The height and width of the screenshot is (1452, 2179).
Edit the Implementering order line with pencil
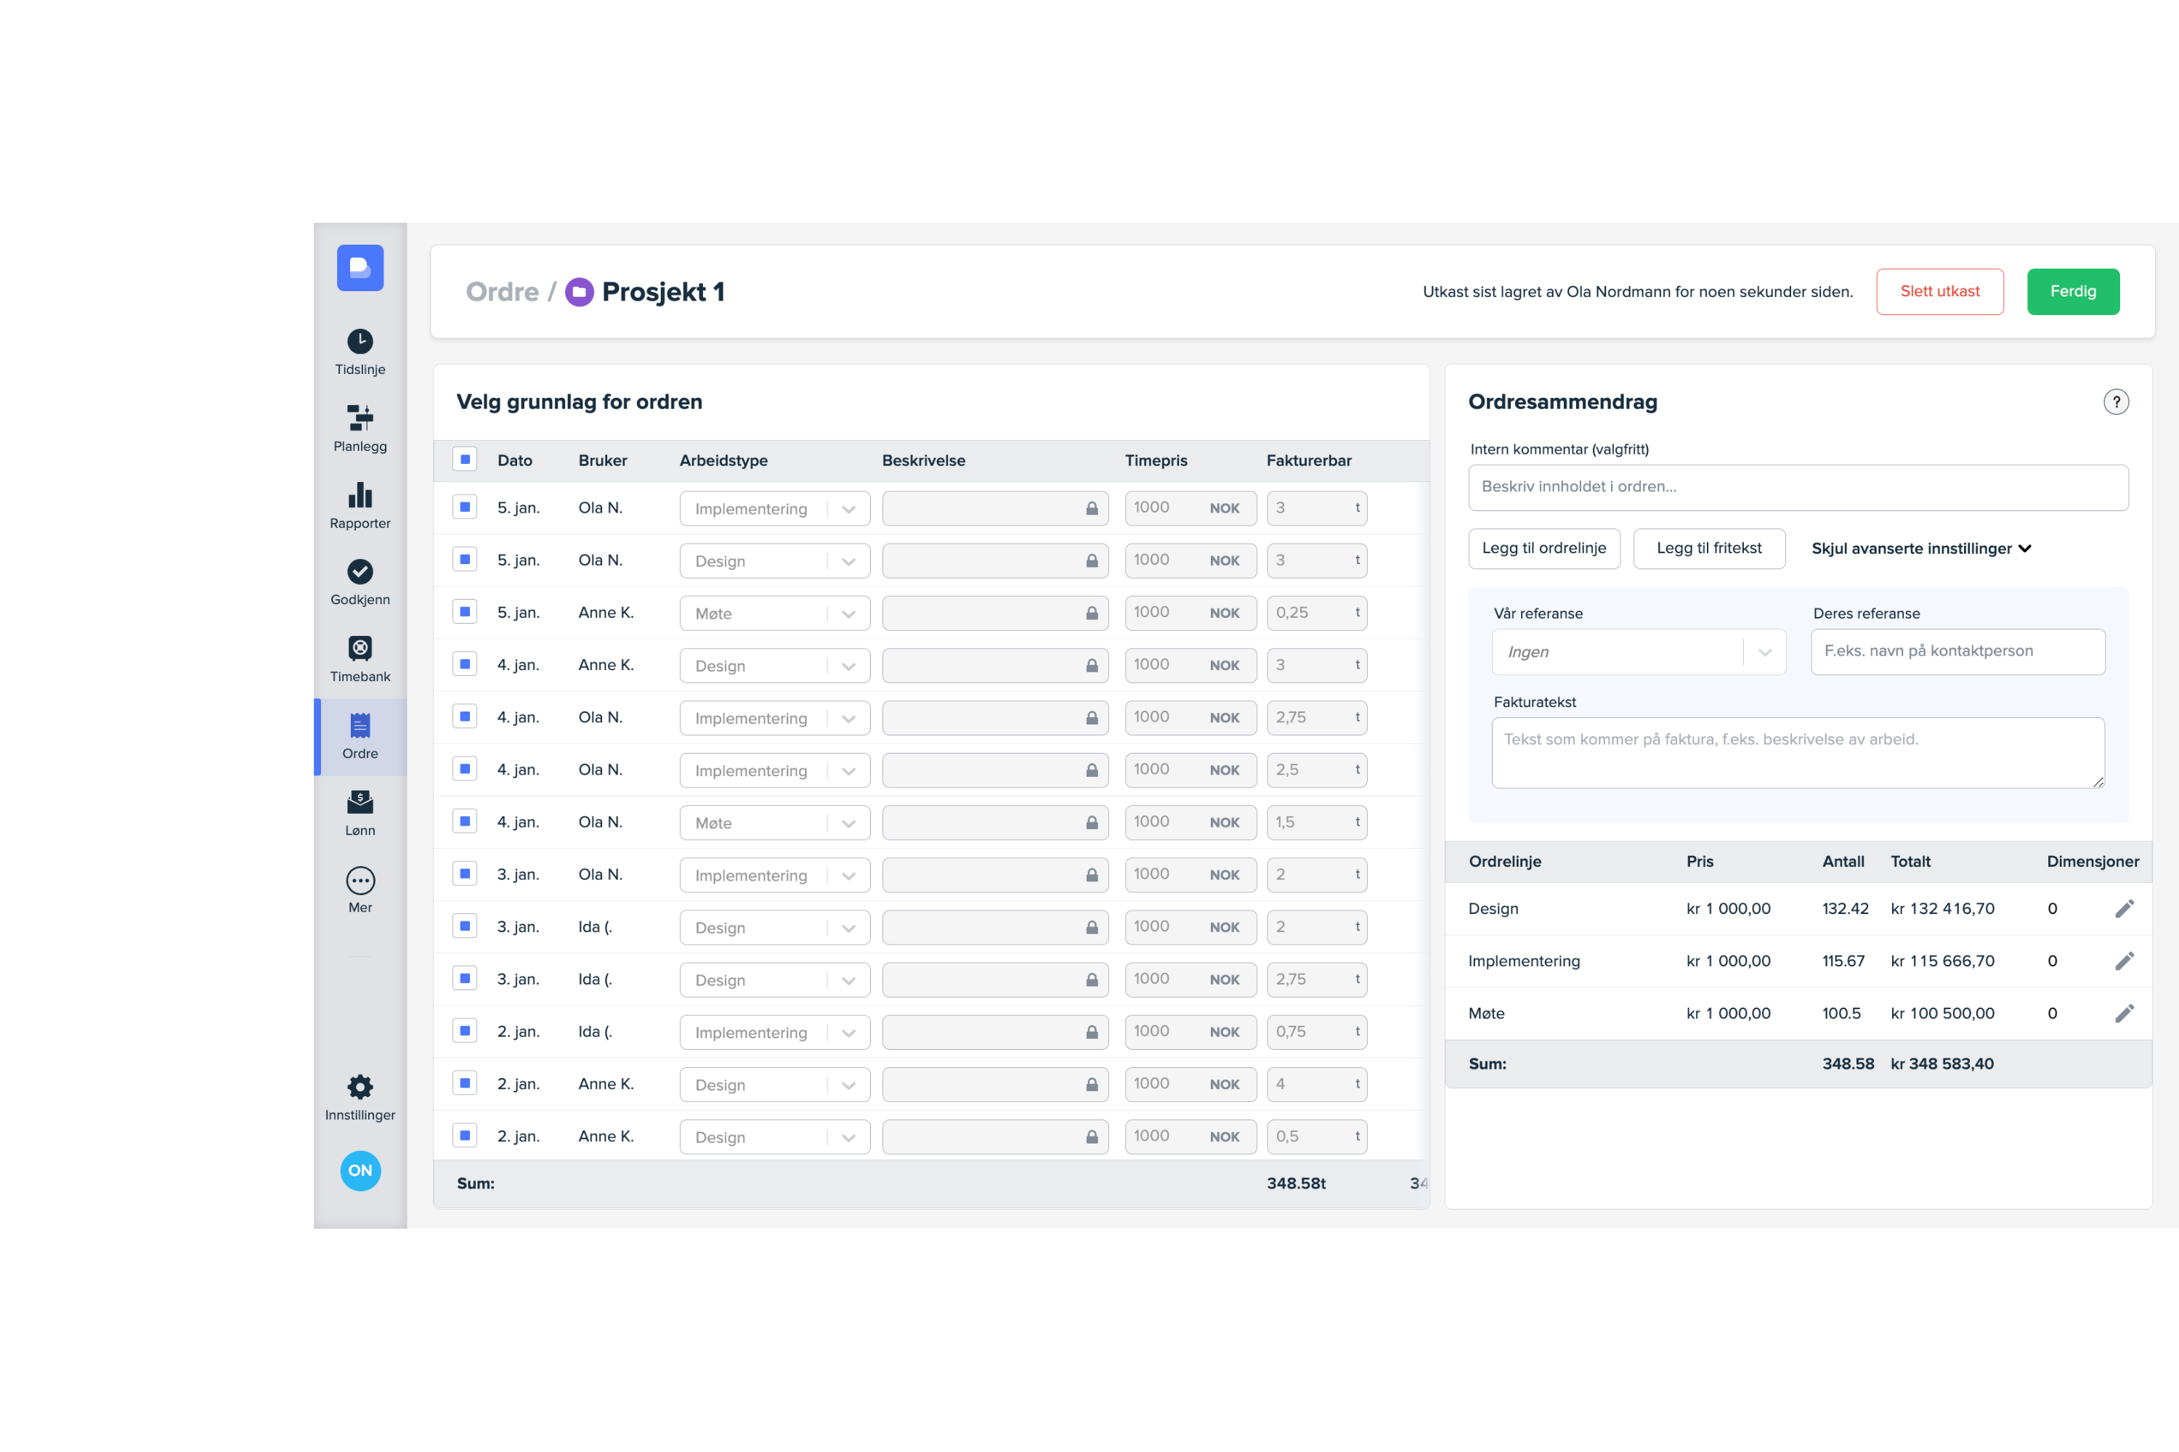click(x=2125, y=961)
